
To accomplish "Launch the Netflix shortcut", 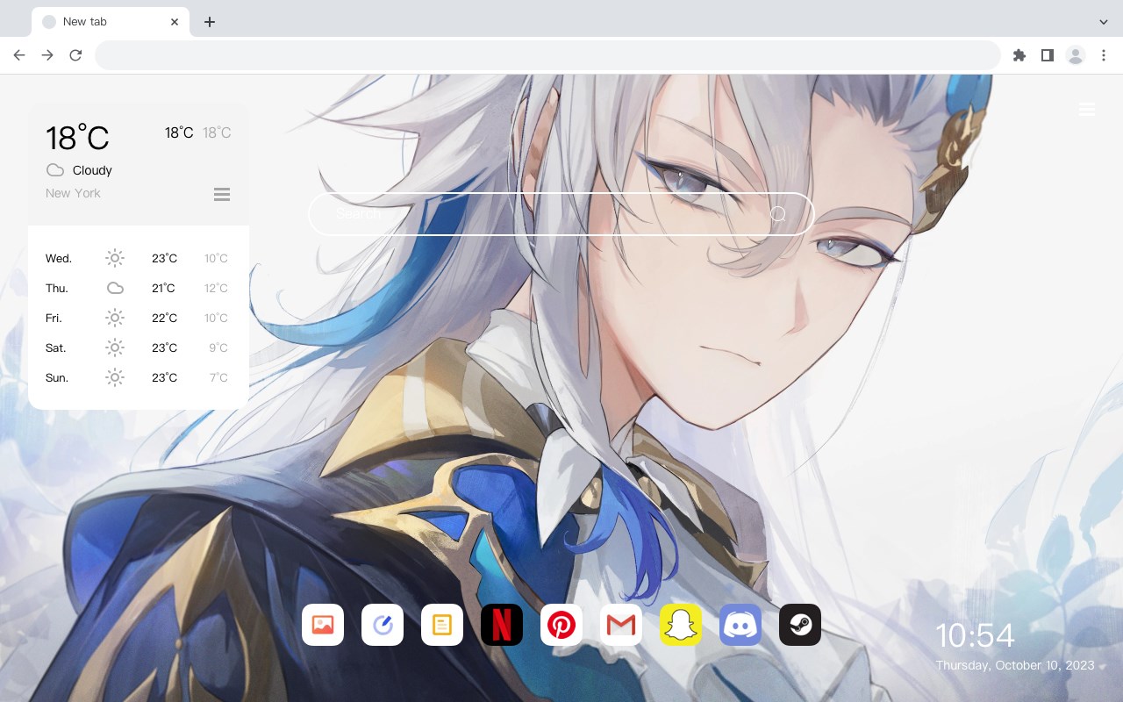I will [502, 625].
